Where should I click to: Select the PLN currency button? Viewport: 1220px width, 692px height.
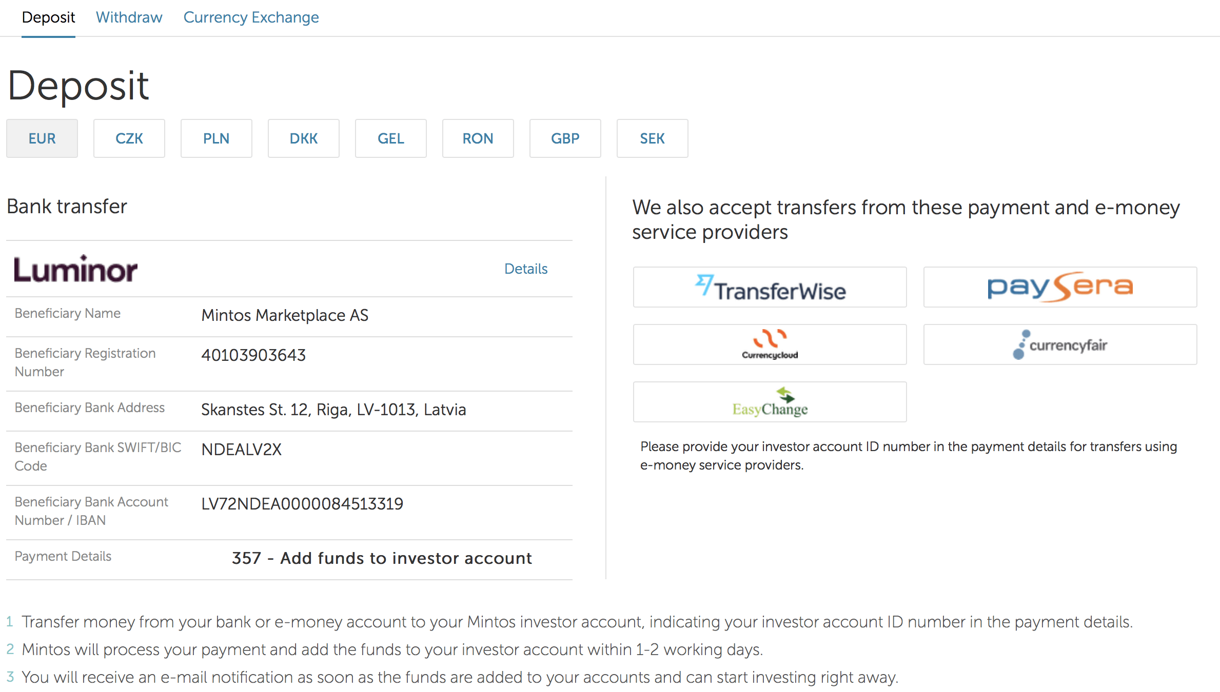coord(217,138)
